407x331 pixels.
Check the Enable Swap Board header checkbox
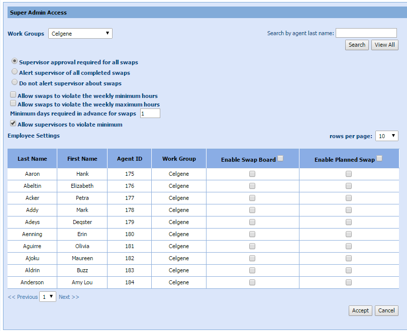pyautogui.click(x=280, y=159)
